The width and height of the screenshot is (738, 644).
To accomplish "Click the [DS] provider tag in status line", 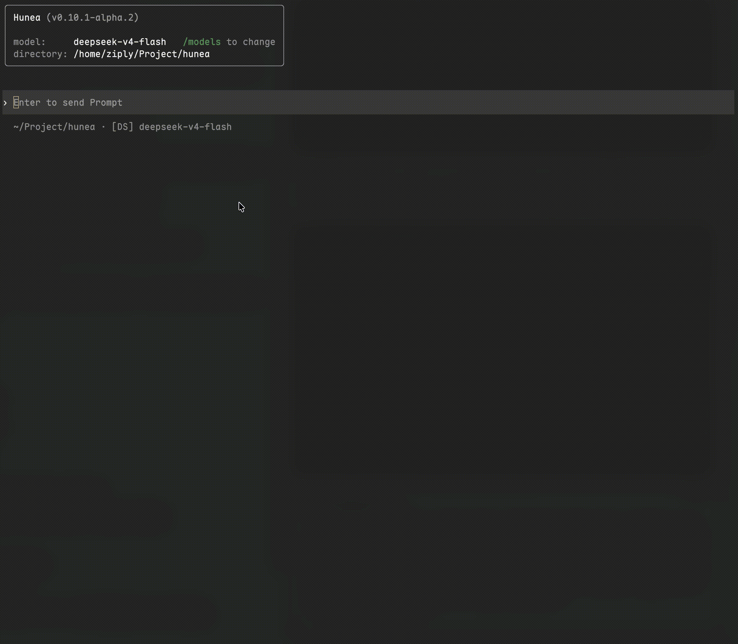I will [x=123, y=127].
